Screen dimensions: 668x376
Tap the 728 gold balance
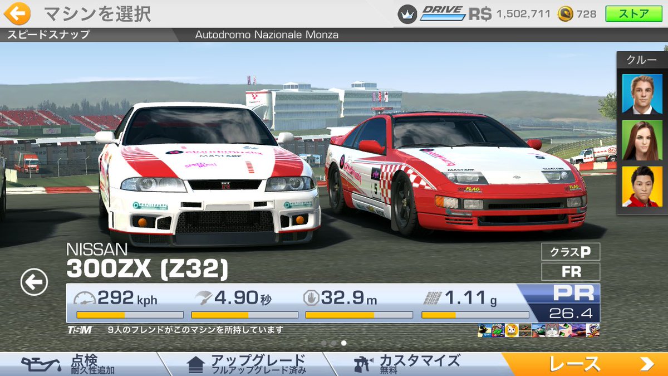(586, 14)
